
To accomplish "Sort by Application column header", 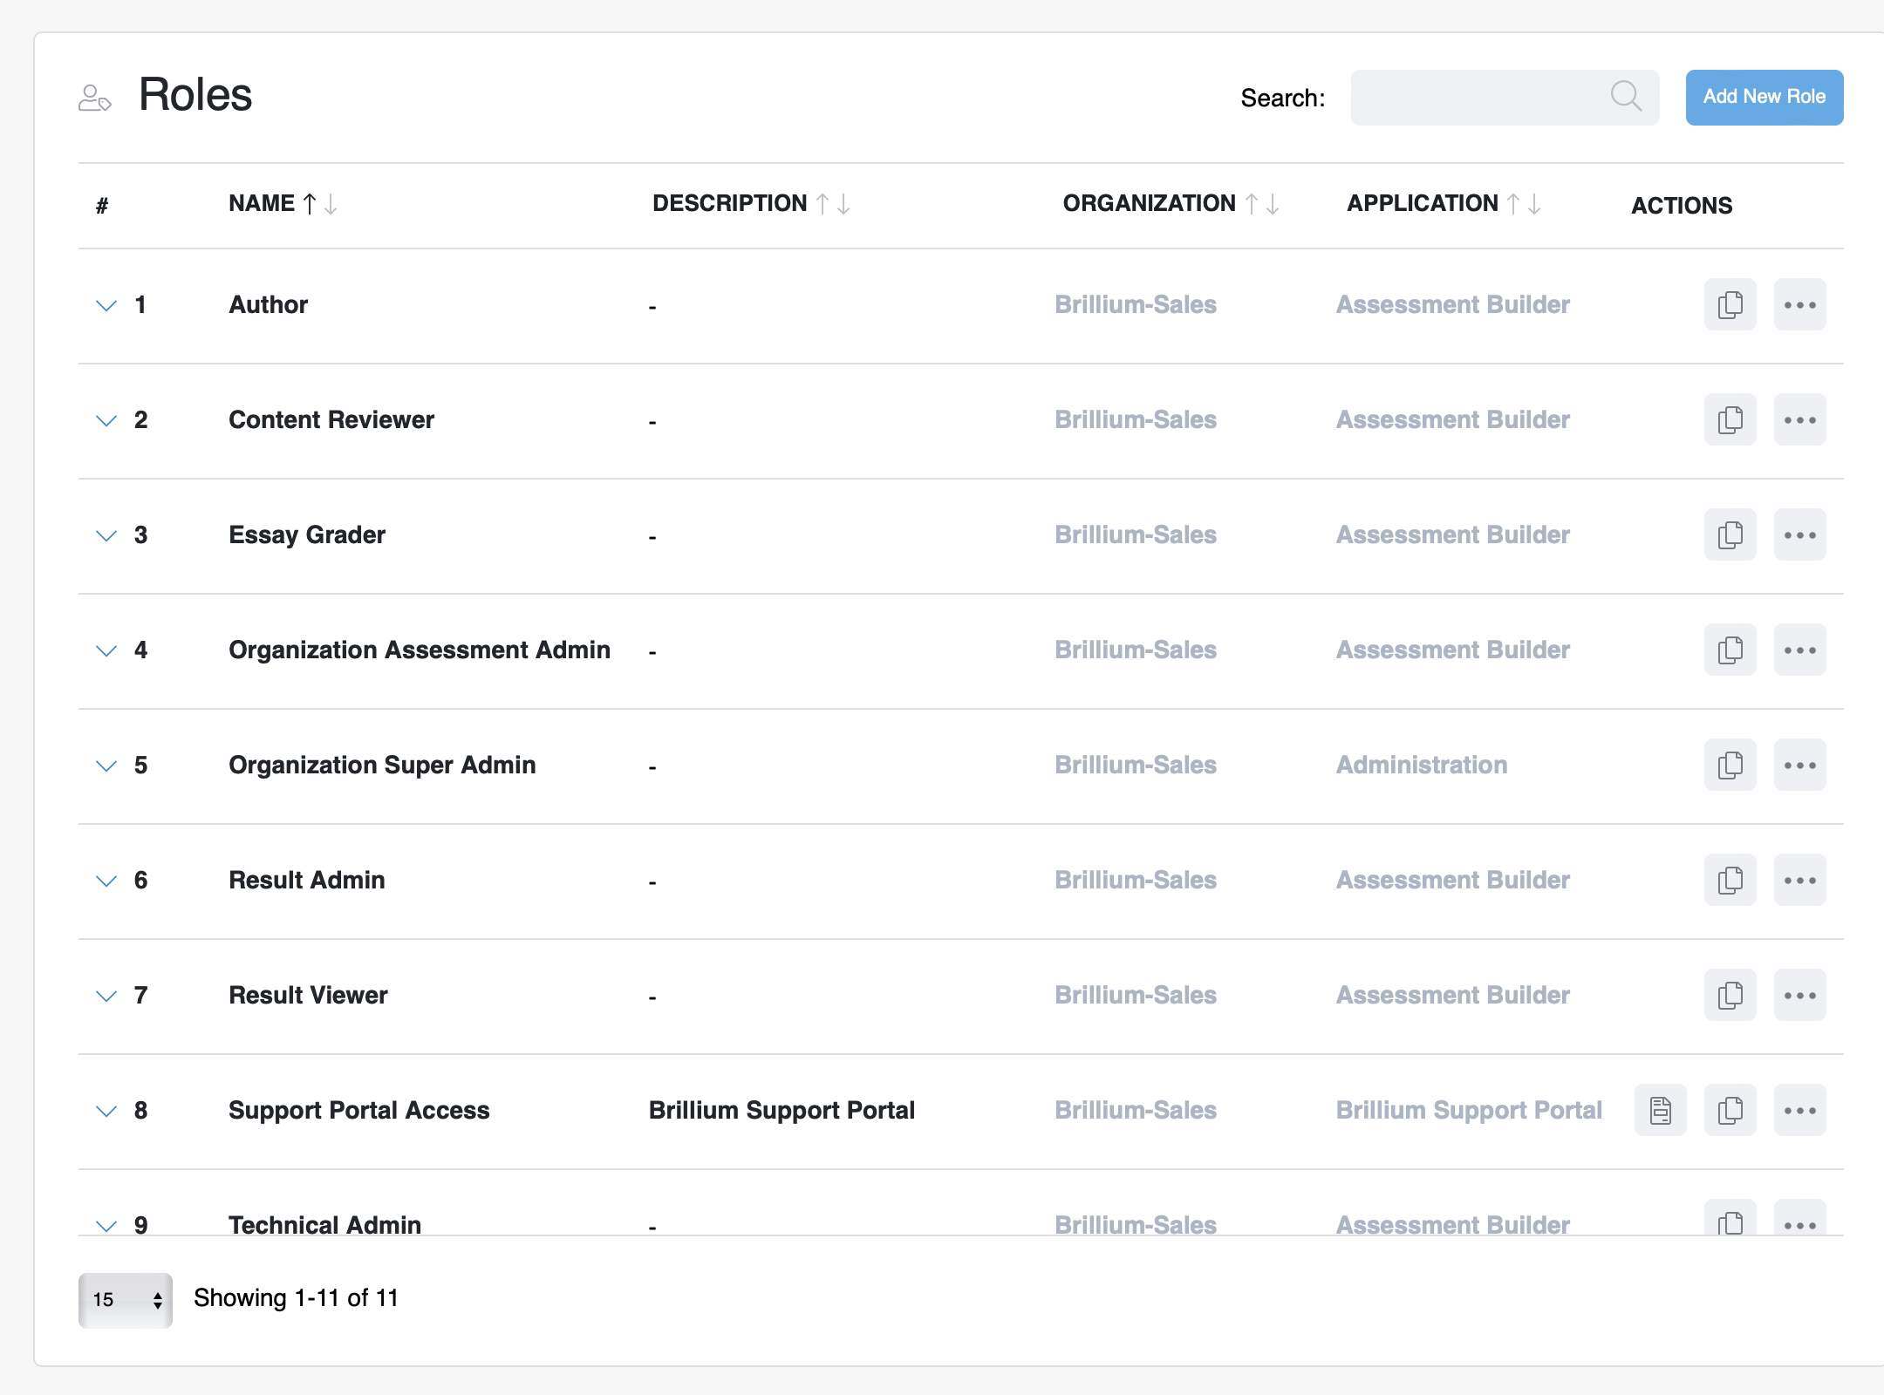I will coord(1422,204).
